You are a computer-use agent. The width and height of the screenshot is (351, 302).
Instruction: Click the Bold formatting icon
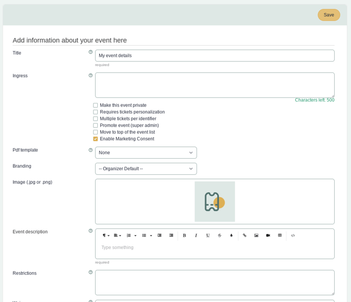pyautogui.click(x=184, y=235)
